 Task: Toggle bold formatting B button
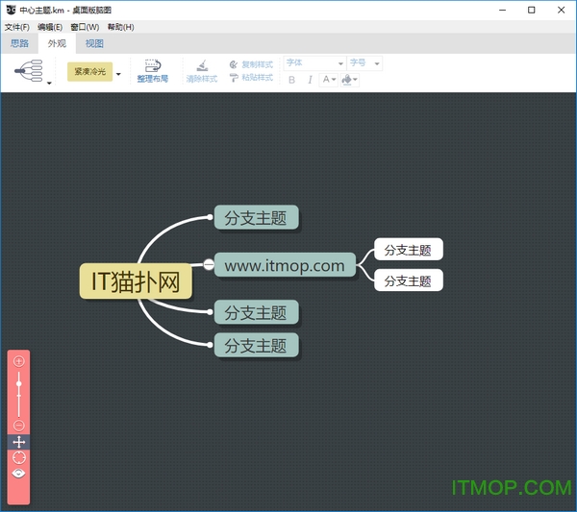[291, 80]
